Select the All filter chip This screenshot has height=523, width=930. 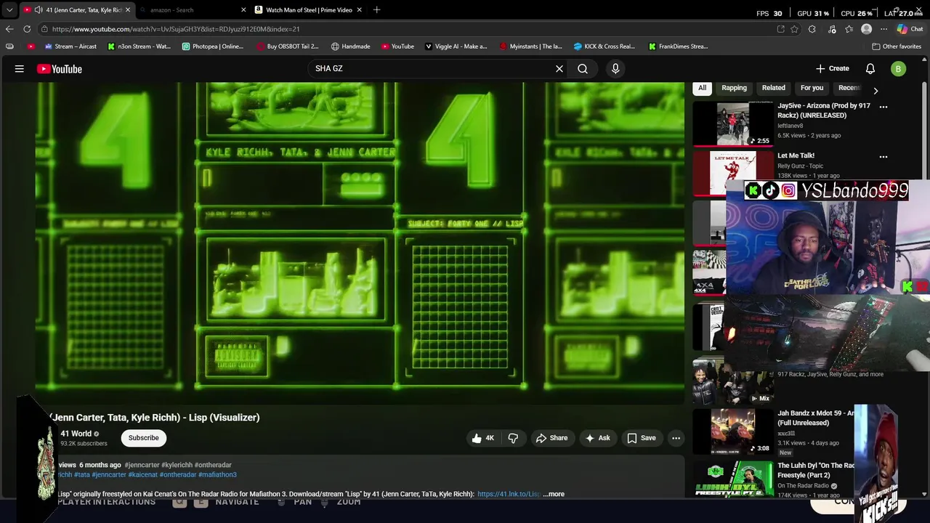click(702, 88)
